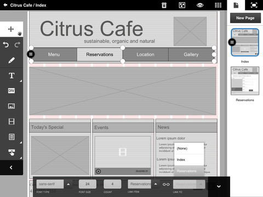Viewport: 263px width, 197px height.
Task: Click the fullscreen frame icon
Action: (x=254, y=5)
